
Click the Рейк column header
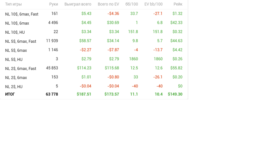coord(178,4)
